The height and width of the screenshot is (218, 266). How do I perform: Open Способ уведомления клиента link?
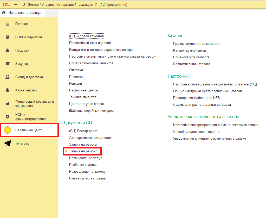(196, 132)
